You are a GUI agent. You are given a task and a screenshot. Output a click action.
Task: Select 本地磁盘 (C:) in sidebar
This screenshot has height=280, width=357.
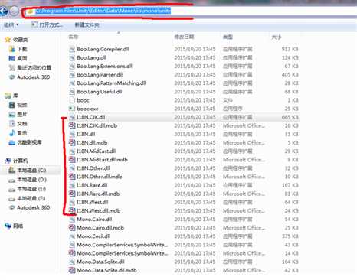pos(31,171)
